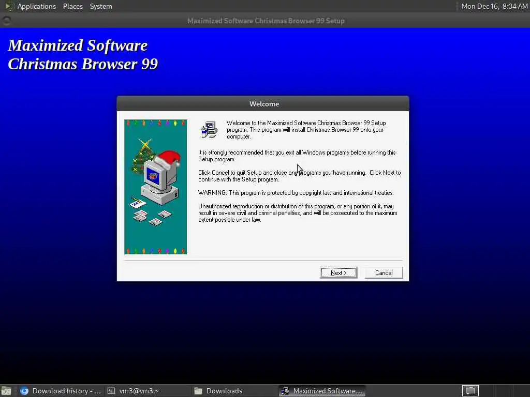Select Maximized Software taskbar entry
530x397 pixels.
(322, 391)
